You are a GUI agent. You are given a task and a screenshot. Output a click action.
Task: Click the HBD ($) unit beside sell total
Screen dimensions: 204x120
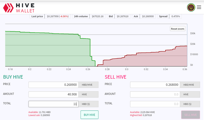coord(190,104)
